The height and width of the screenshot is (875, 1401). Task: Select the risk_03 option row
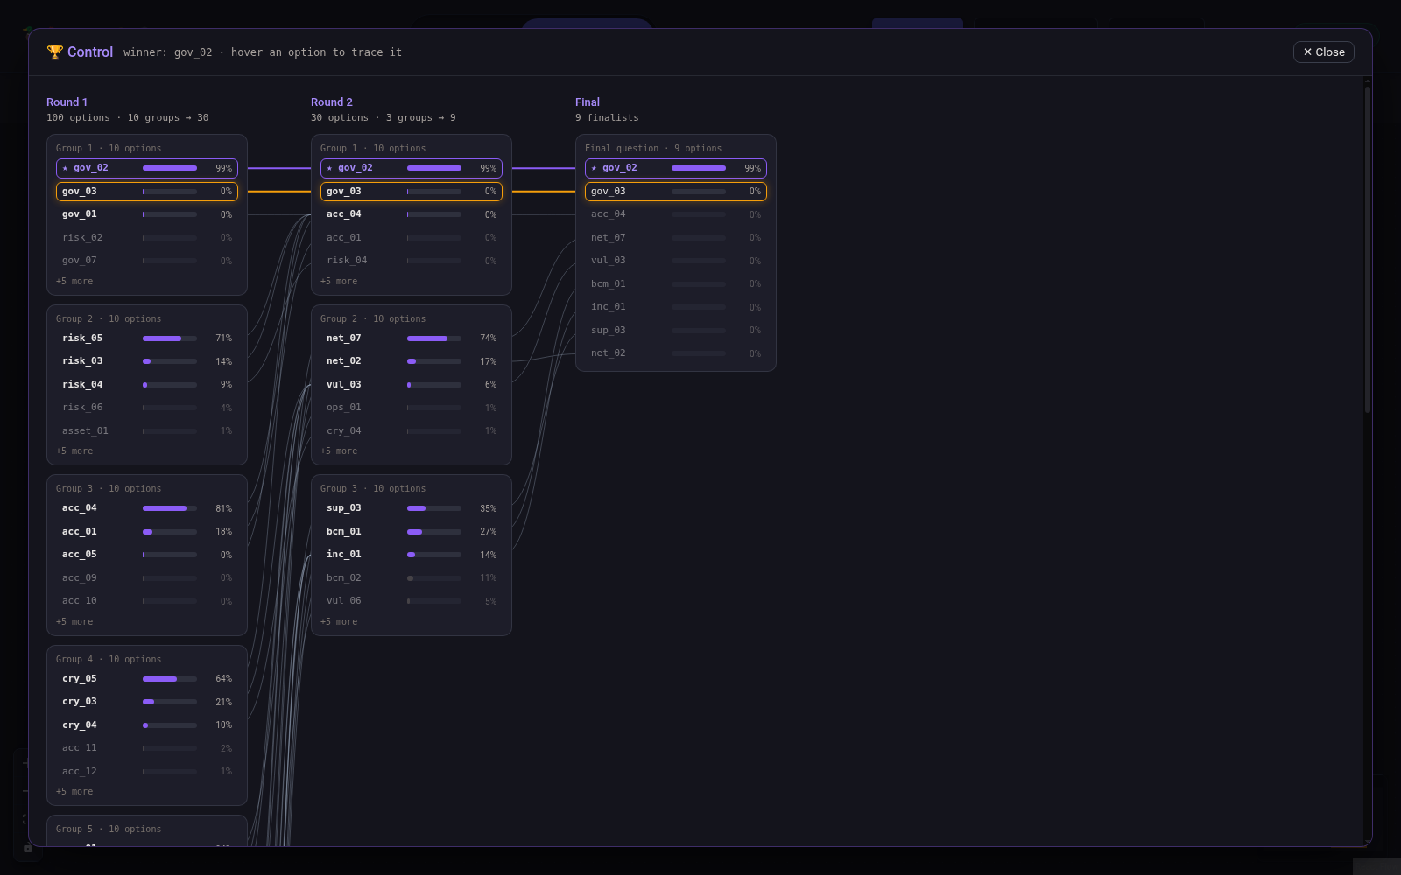[147, 361]
